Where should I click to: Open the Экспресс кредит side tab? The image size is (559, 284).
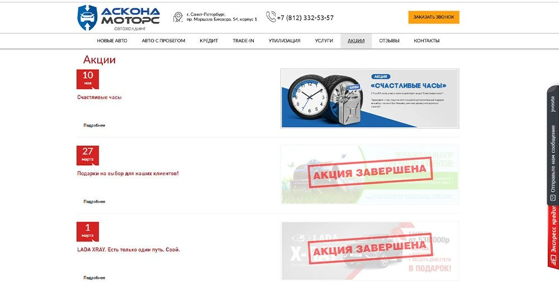(553, 237)
